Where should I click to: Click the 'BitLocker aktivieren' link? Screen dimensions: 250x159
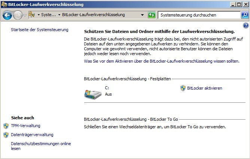coord(204,88)
